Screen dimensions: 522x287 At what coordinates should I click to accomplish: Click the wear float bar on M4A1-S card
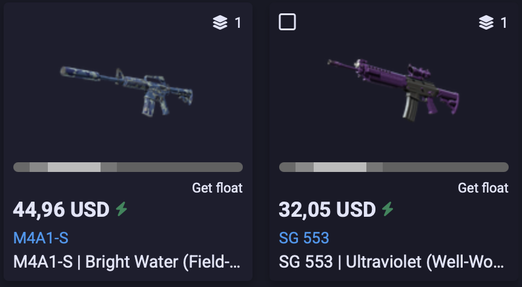point(128,167)
